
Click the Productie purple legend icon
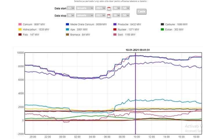(x=115, y=25)
